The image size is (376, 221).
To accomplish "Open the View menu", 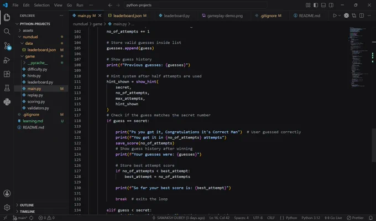I will point(58,5).
